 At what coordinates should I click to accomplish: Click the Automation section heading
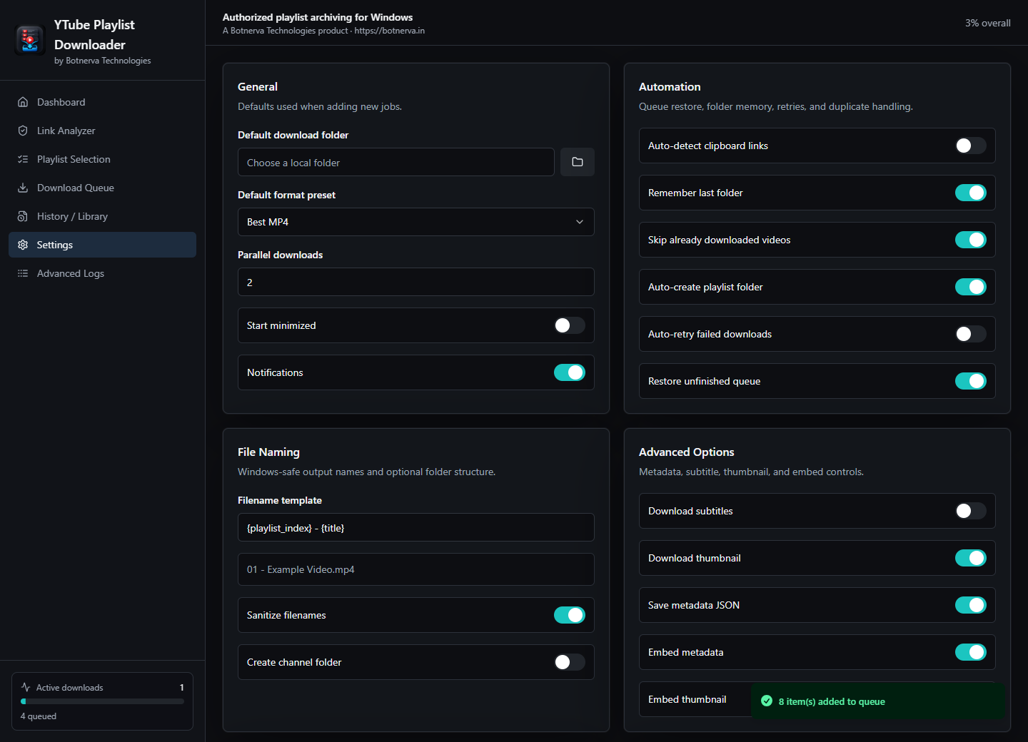tap(670, 86)
